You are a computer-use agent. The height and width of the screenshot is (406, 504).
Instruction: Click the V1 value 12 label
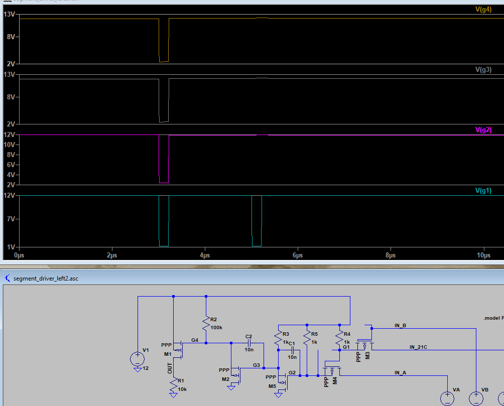pos(146,368)
